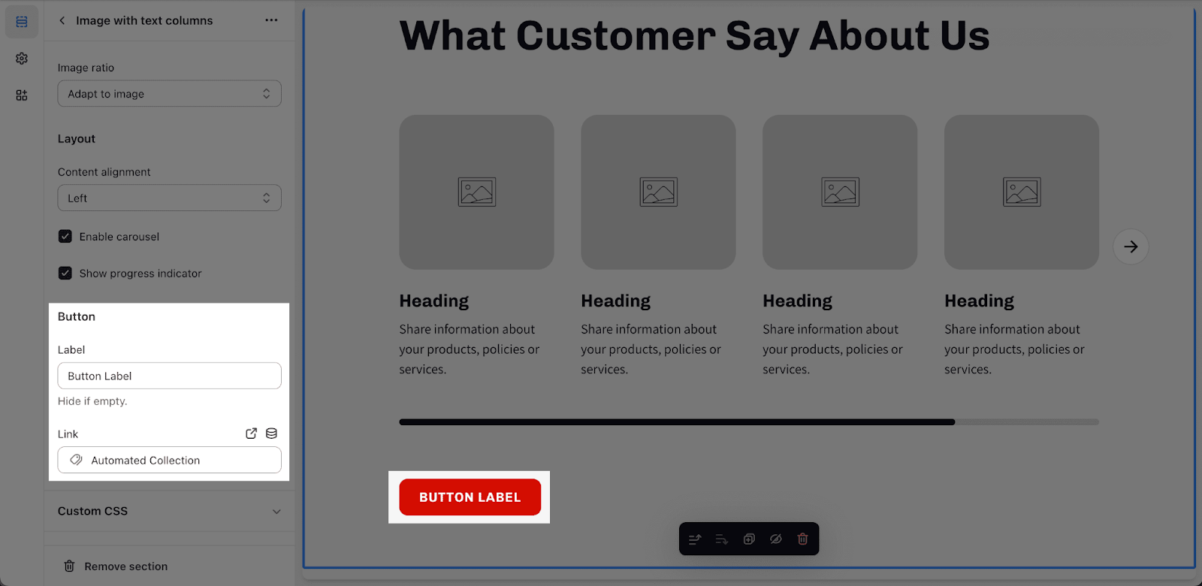Open theme settings gear icon

[x=22, y=59]
